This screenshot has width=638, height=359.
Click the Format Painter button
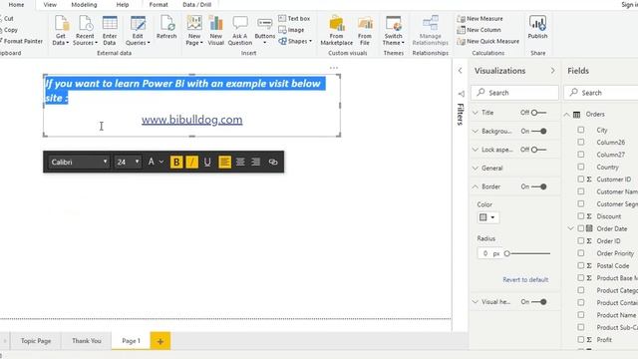(x=22, y=41)
